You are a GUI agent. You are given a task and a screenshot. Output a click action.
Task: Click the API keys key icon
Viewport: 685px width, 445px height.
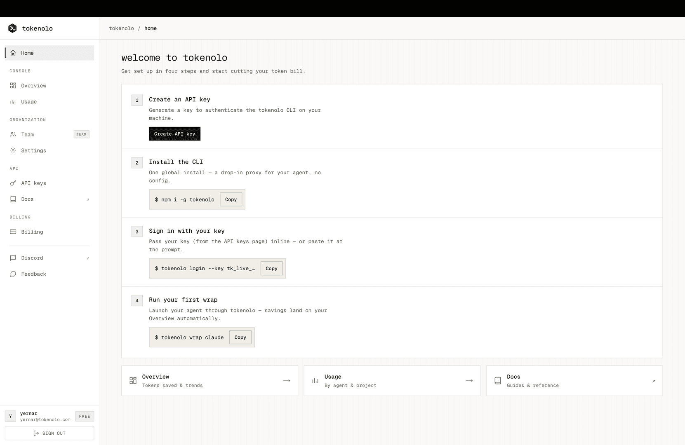coord(13,183)
